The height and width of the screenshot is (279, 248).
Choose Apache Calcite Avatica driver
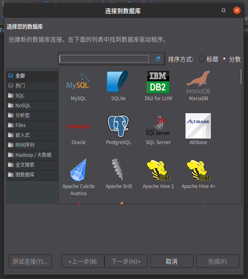coord(78,177)
